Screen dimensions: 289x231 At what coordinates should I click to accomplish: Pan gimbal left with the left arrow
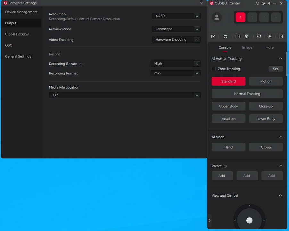235,220
